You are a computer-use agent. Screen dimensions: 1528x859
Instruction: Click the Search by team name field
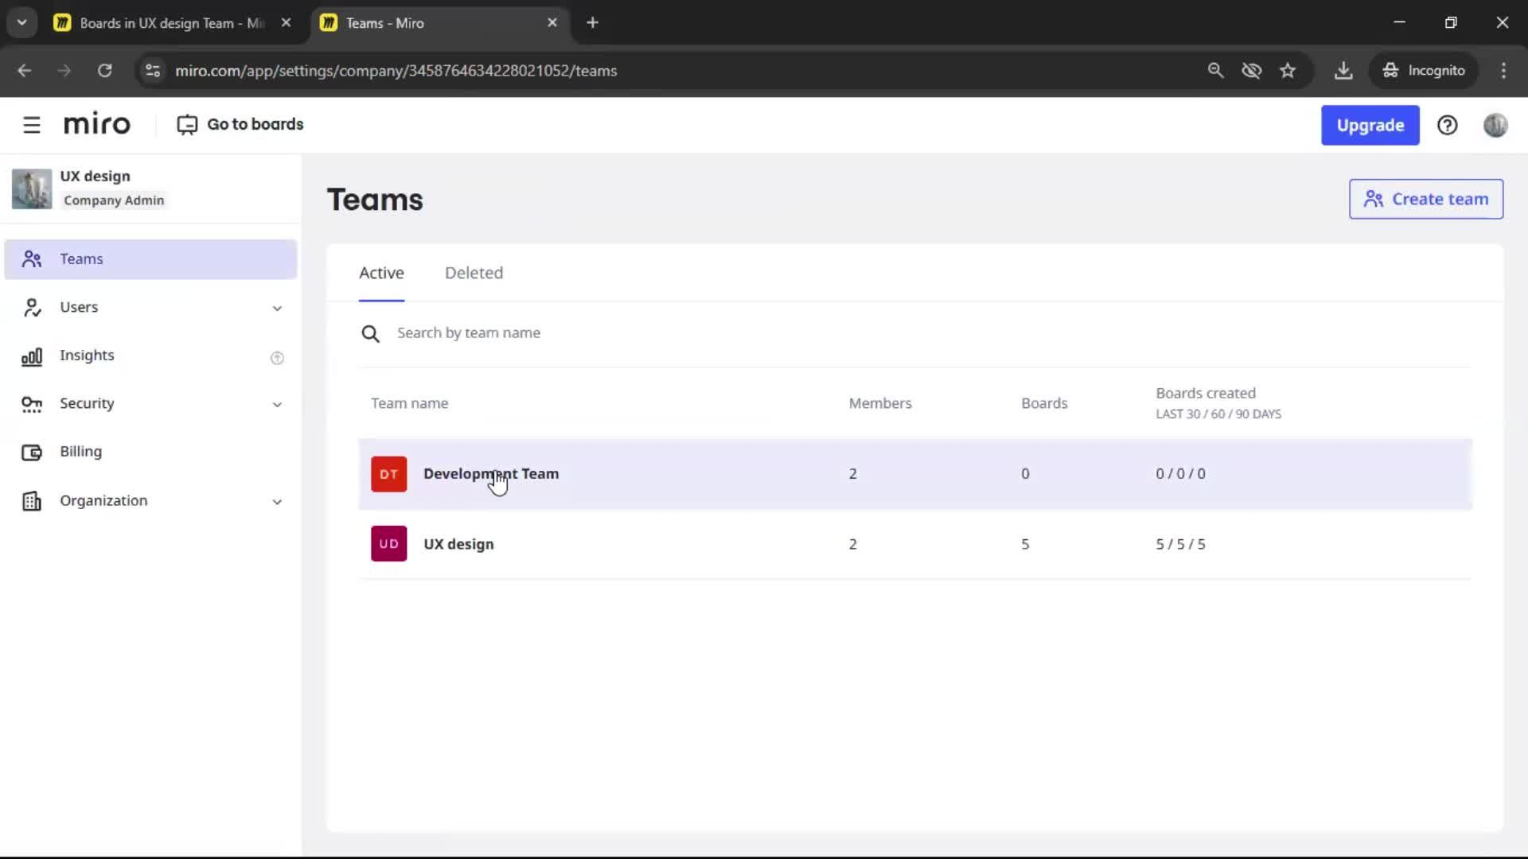pos(915,333)
